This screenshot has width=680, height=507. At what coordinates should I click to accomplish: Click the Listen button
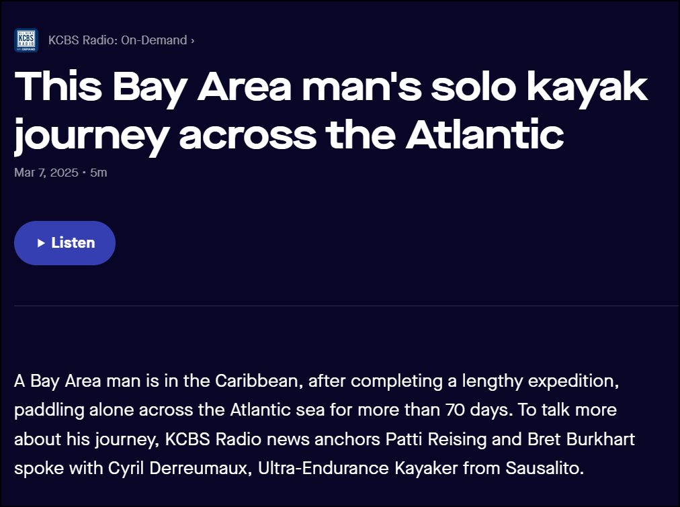point(65,243)
